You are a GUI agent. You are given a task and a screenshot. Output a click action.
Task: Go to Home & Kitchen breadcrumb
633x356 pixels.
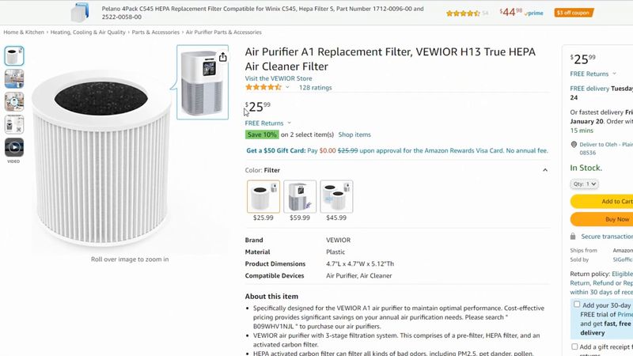click(24, 32)
